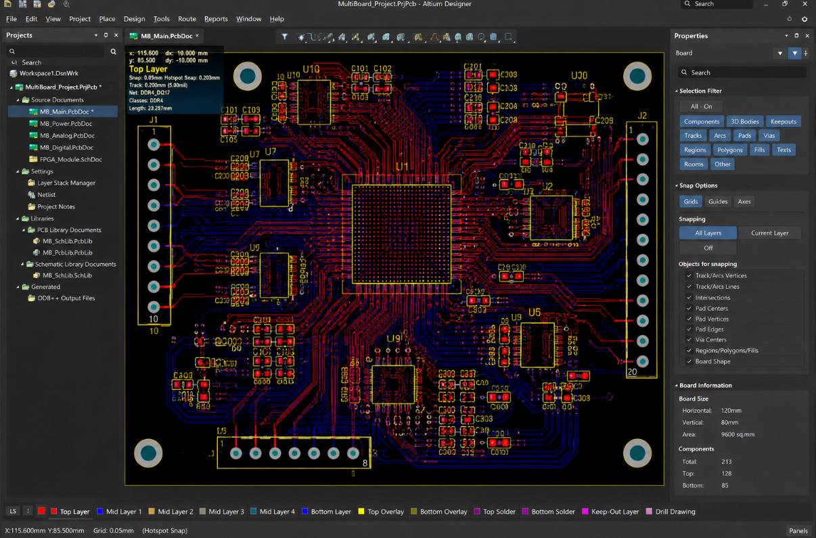Toggle the Regions/Polygons/Fills checkbox
The height and width of the screenshot is (538, 816).
[689, 351]
